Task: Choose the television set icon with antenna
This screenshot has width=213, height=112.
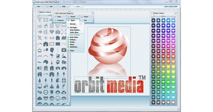Action: click(x=40, y=50)
